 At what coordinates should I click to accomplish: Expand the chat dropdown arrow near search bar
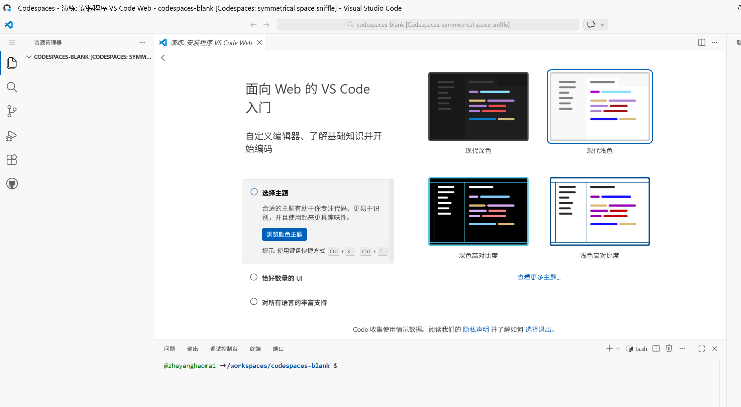[603, 25]
